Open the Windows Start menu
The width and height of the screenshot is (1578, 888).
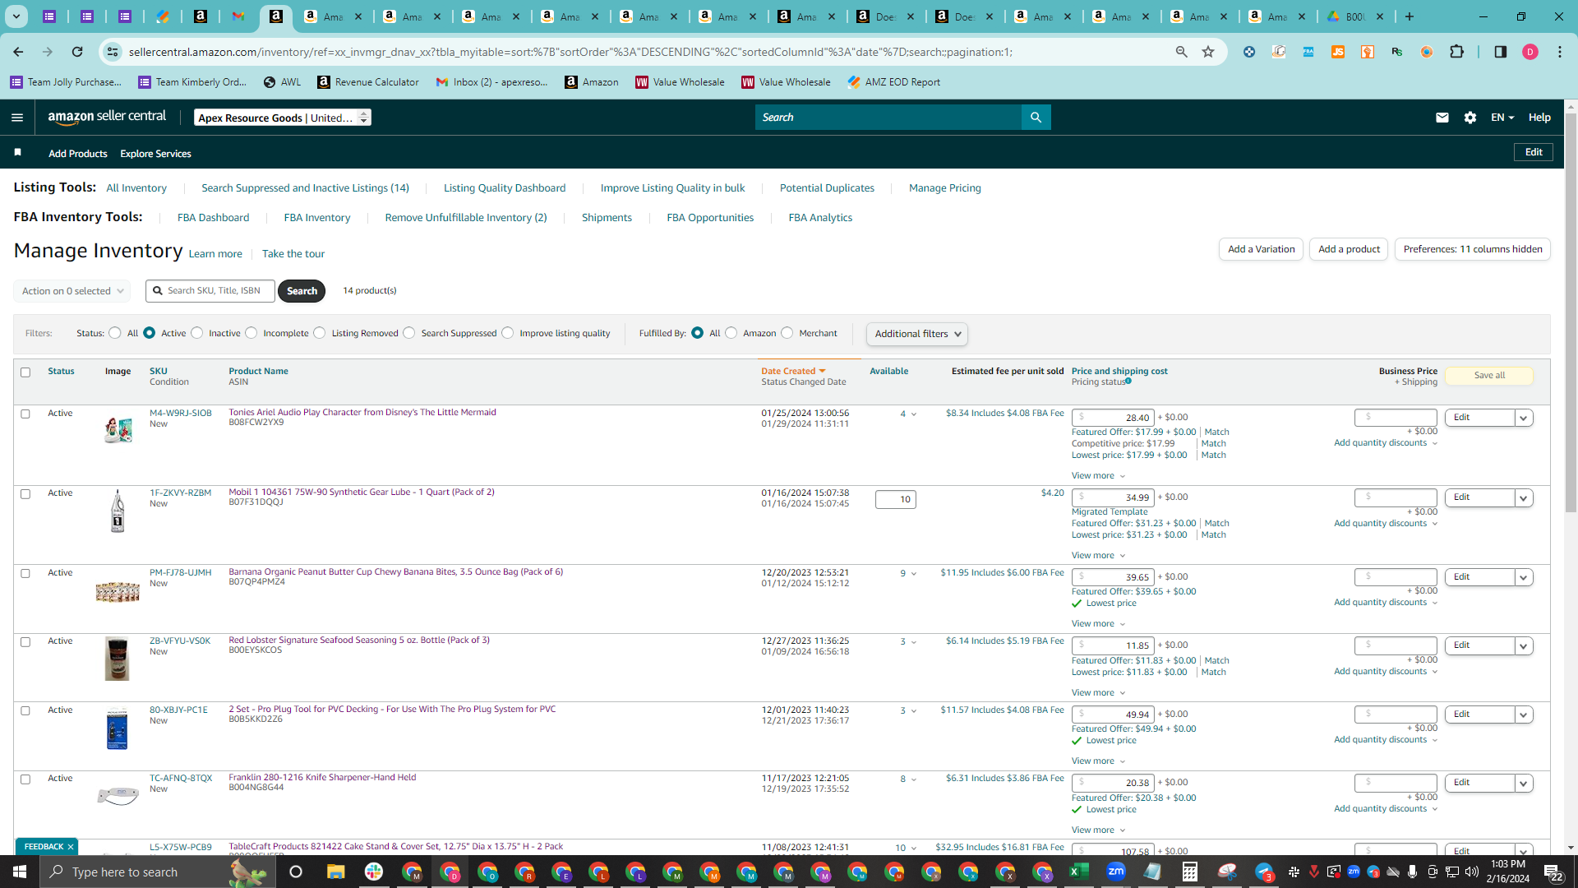pos(20,872)
